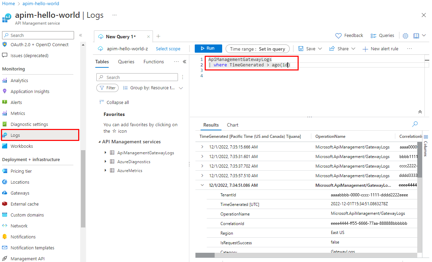Open the Share dropdown
Screen dimensions: 432x262
(342, 49)
